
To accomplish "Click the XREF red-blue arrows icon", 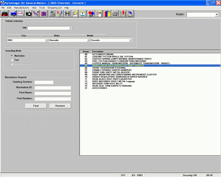I will [91, 14].
